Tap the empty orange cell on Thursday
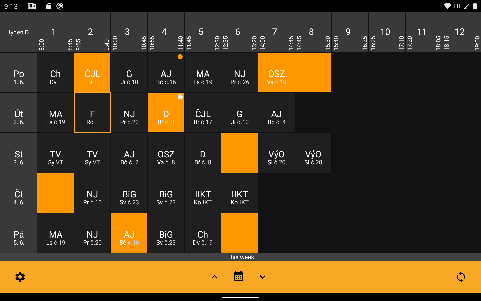Image resolution: width=481 pixels, height=301 pixels. click(55, 193)
